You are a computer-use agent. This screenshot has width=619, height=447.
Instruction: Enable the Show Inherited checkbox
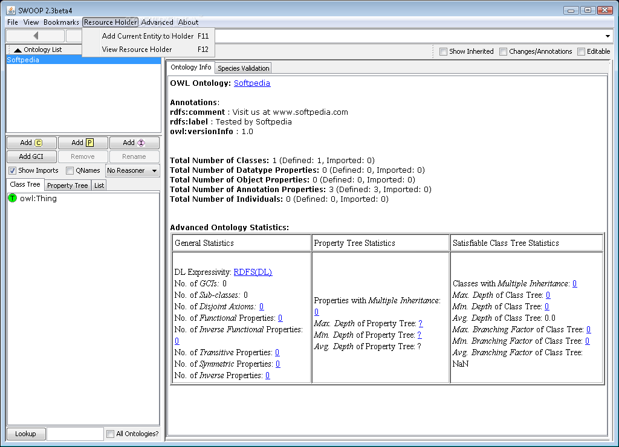click(443, 52)
